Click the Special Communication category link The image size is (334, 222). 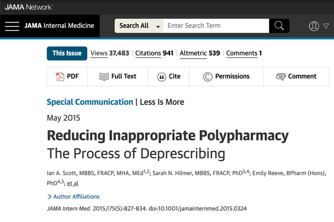[x=90, y=102]
